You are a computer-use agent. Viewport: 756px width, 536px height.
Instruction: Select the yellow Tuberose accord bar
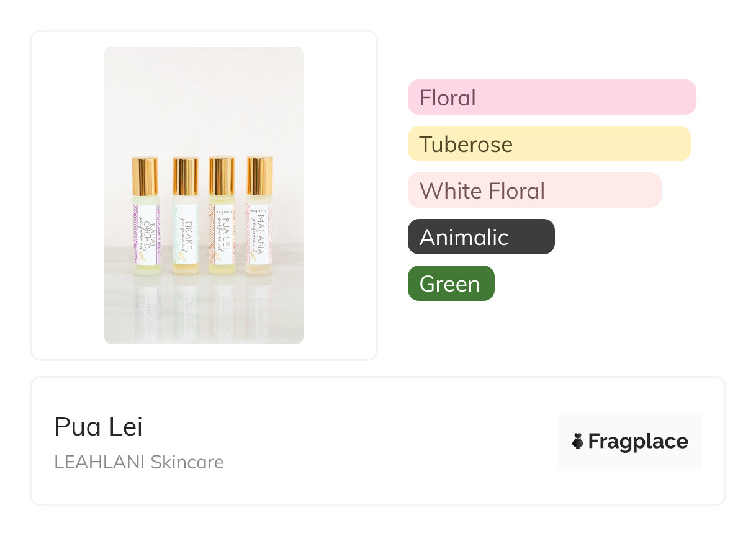pos(549,144)
